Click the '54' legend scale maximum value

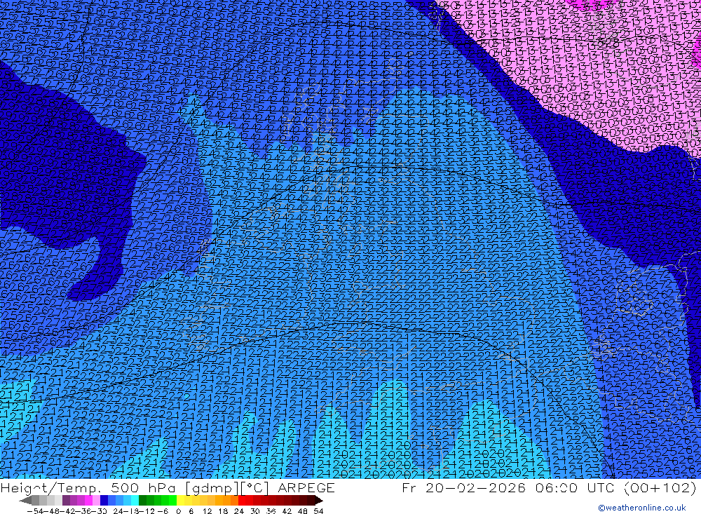[318, 511]
